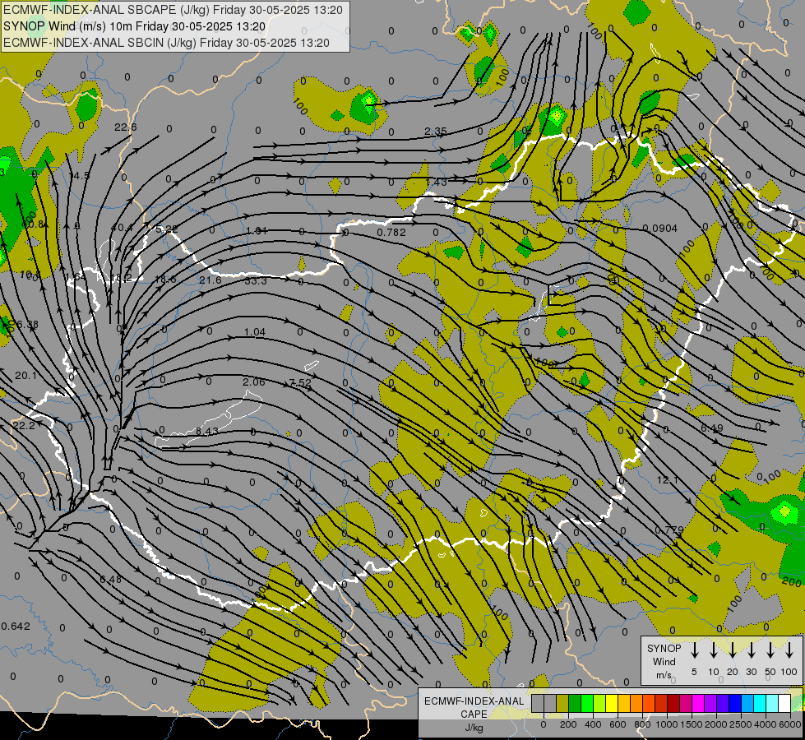The height and width of the screenshot is (740, 805).
Task: Pick the dark green swatch in CAPE legend
Action: (x=575, y=704)
